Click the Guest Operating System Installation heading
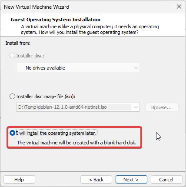This screenshot has width=186, height=187. tap(56, 20)
